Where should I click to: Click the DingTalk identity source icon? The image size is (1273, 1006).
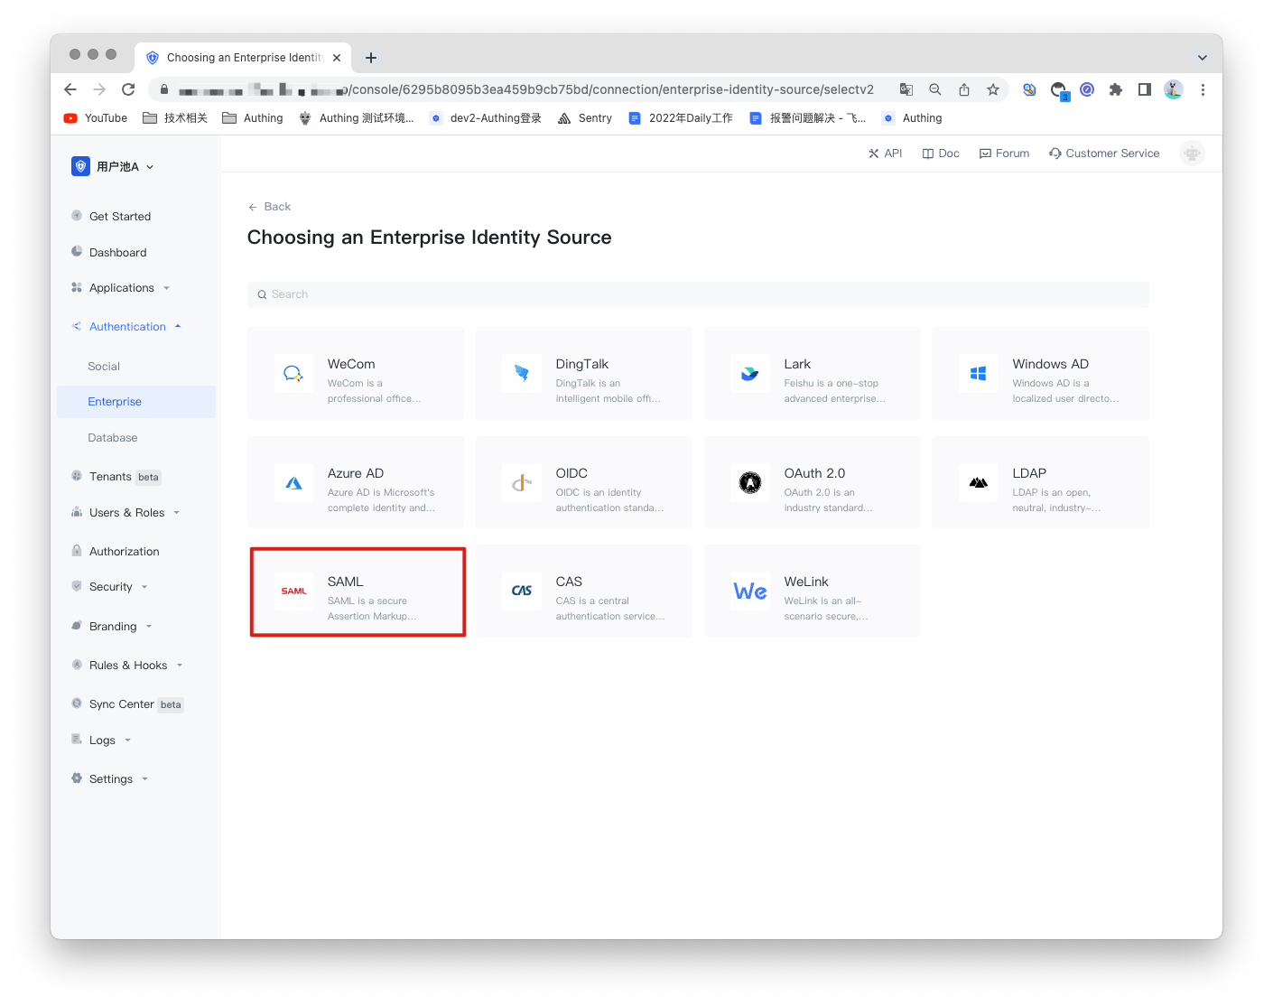[x=522, y=373]
